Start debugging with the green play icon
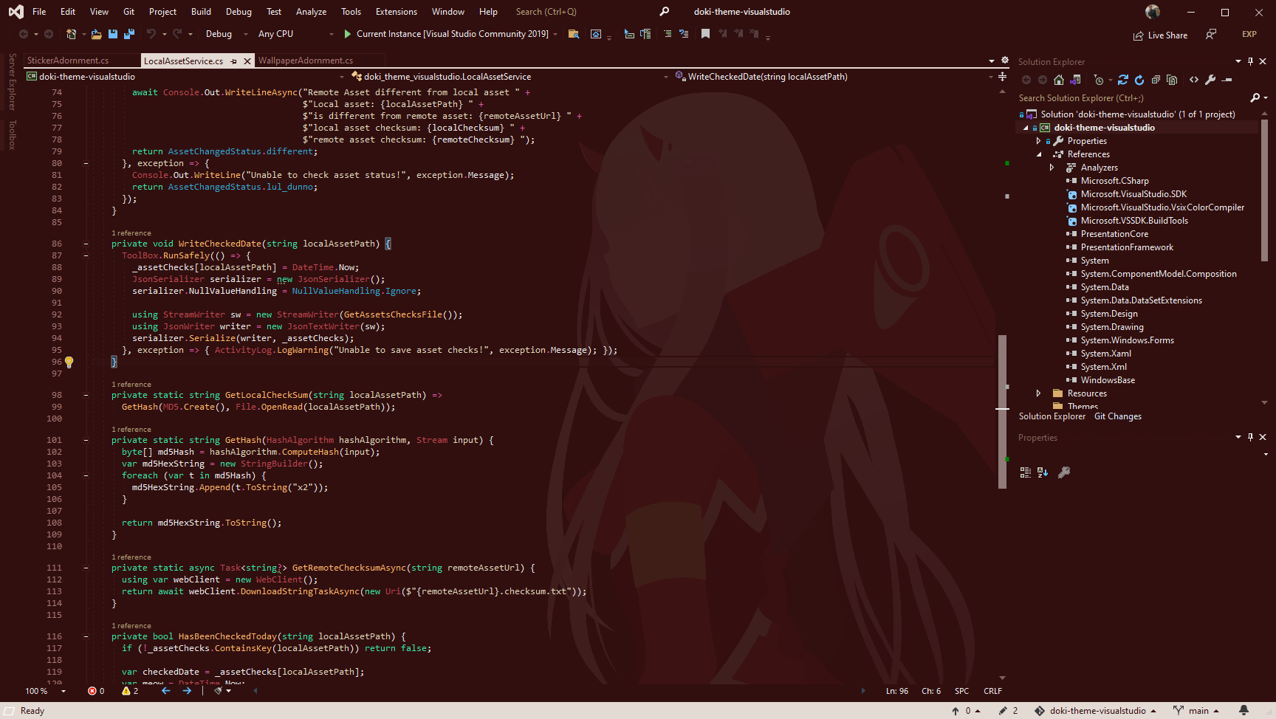The image size is (1276, 719). (x=348, y=34)
